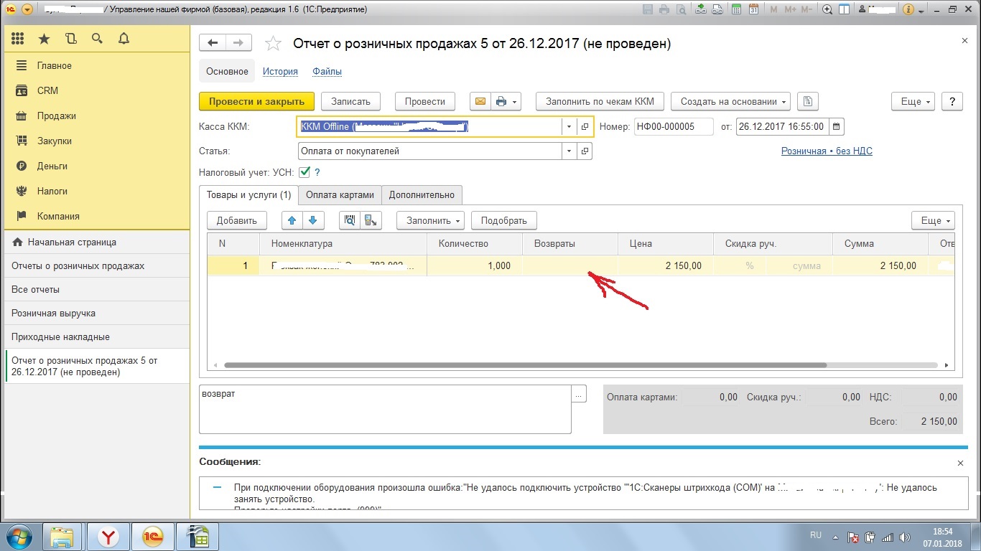The height and width of the screenshot is (551, 981).
Task: Open the Розничная • без НДС link
Action: [x=826, y=151]
